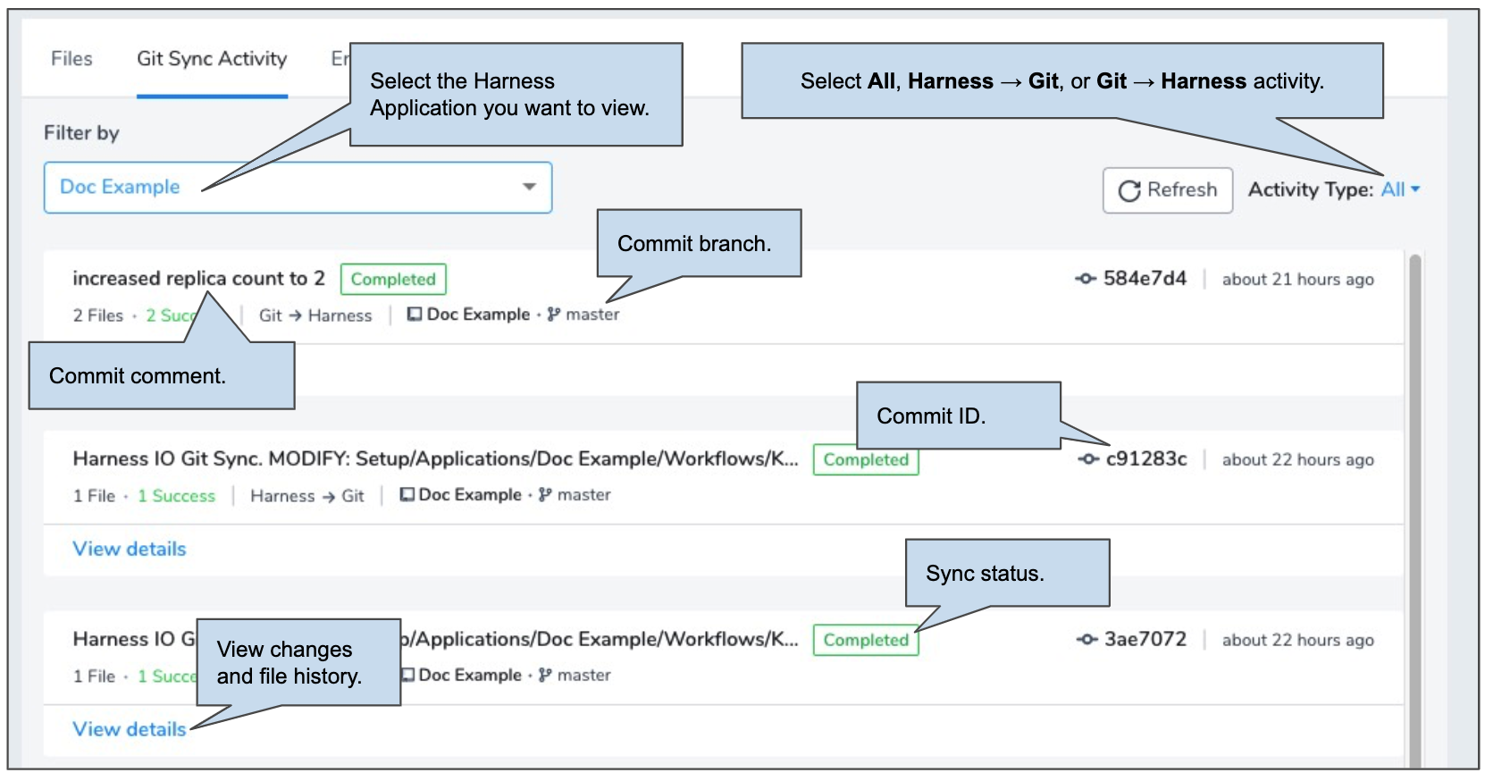Switch to the Files tab
The height and width of the screenshot is (781, 1485).
click(x=71, y=59)
